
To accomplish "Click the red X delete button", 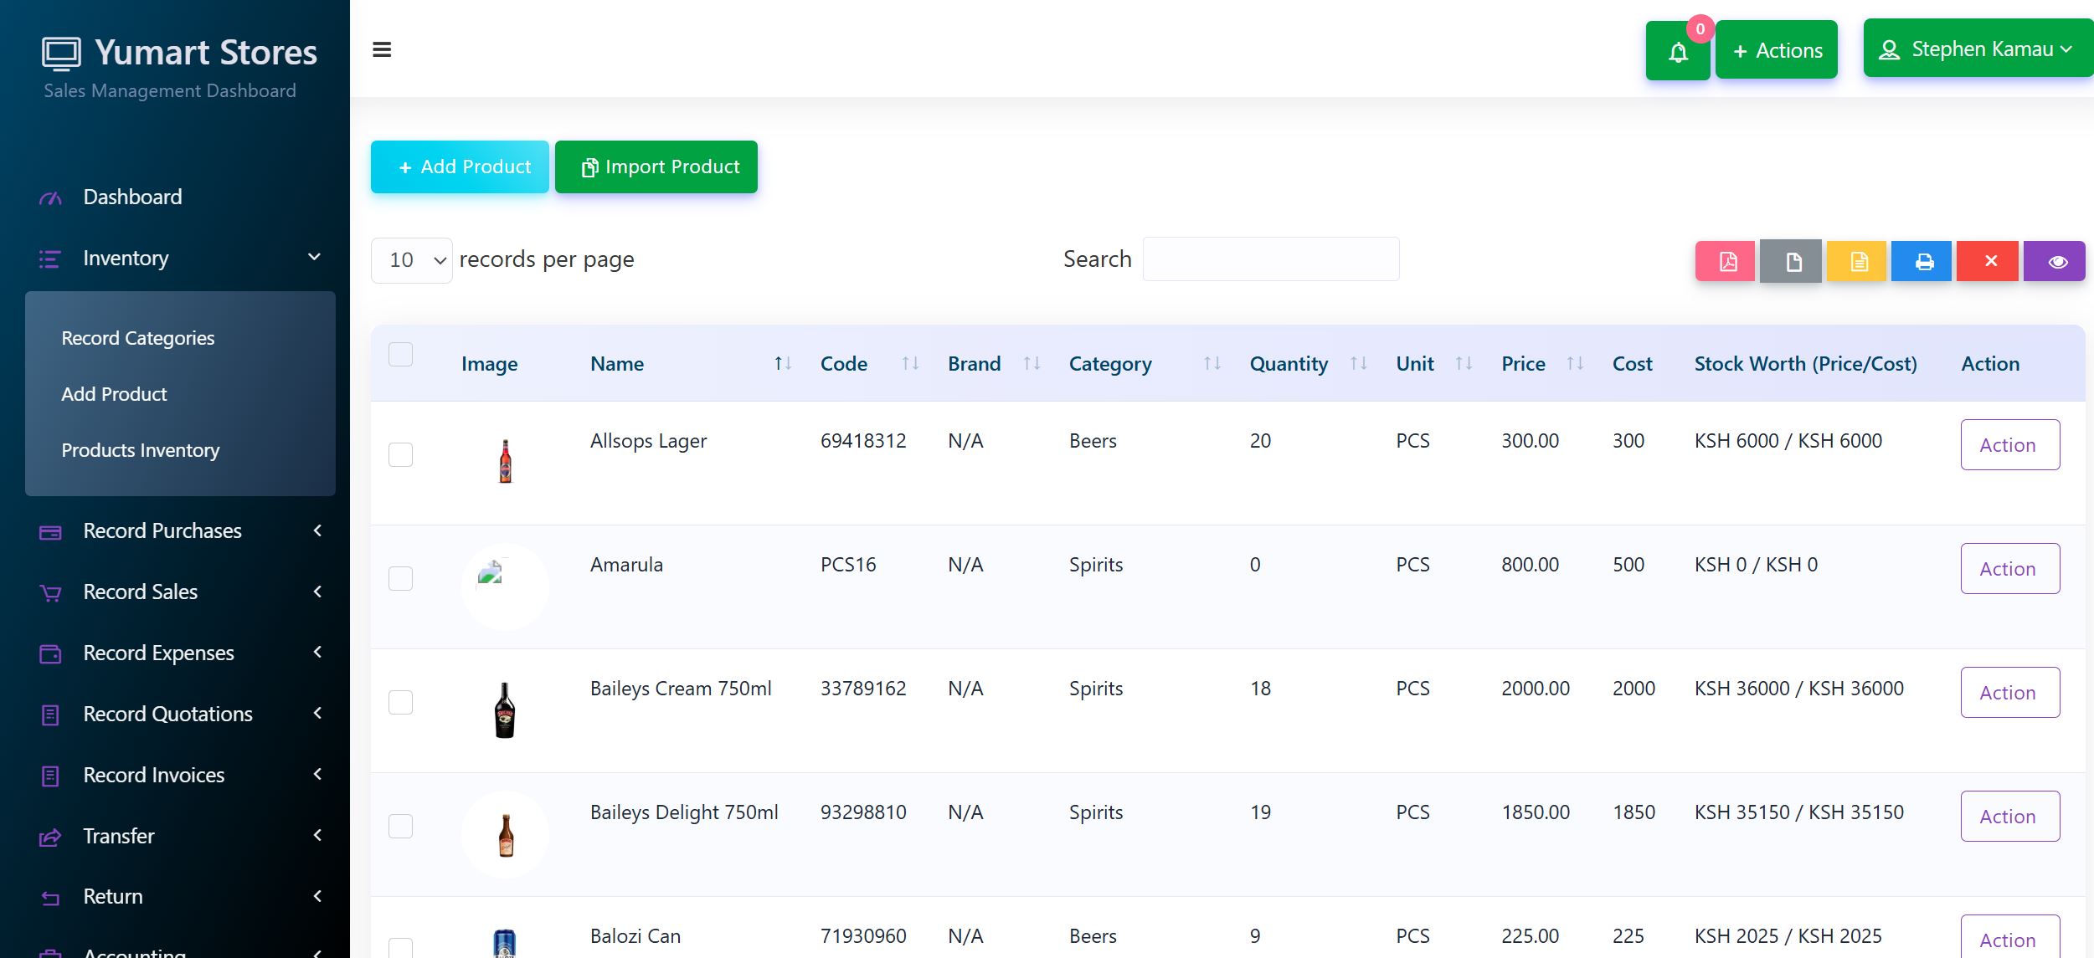I will pyautogui.click(x=1989, y=261).
